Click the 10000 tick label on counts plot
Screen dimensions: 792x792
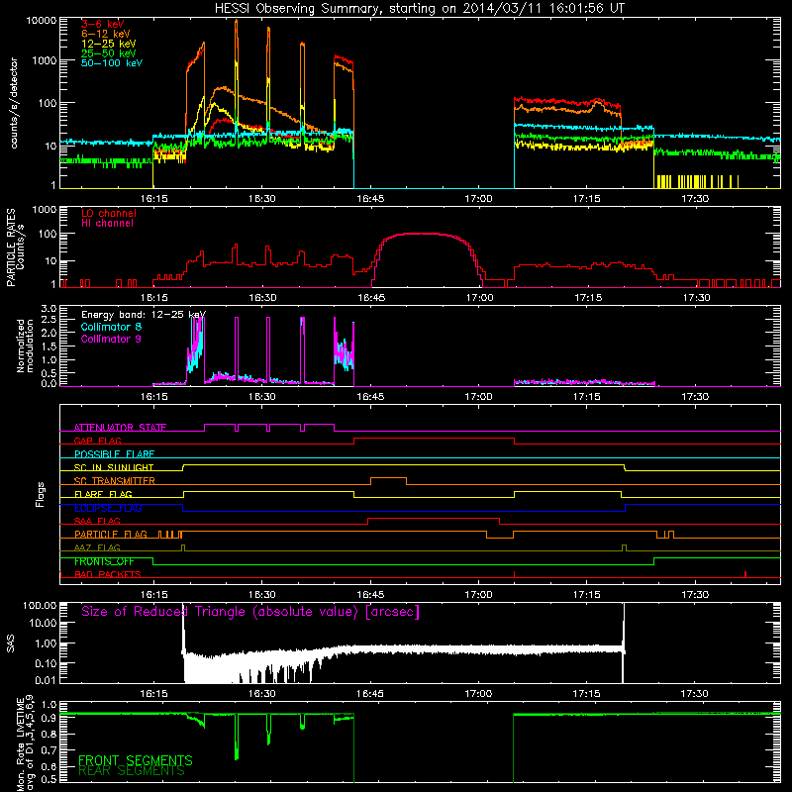coord(42,21)
